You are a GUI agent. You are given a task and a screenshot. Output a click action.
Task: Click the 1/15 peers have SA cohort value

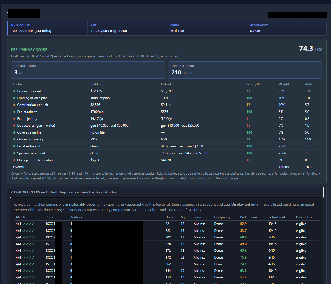pyautogui.click(x=184, y=153)
